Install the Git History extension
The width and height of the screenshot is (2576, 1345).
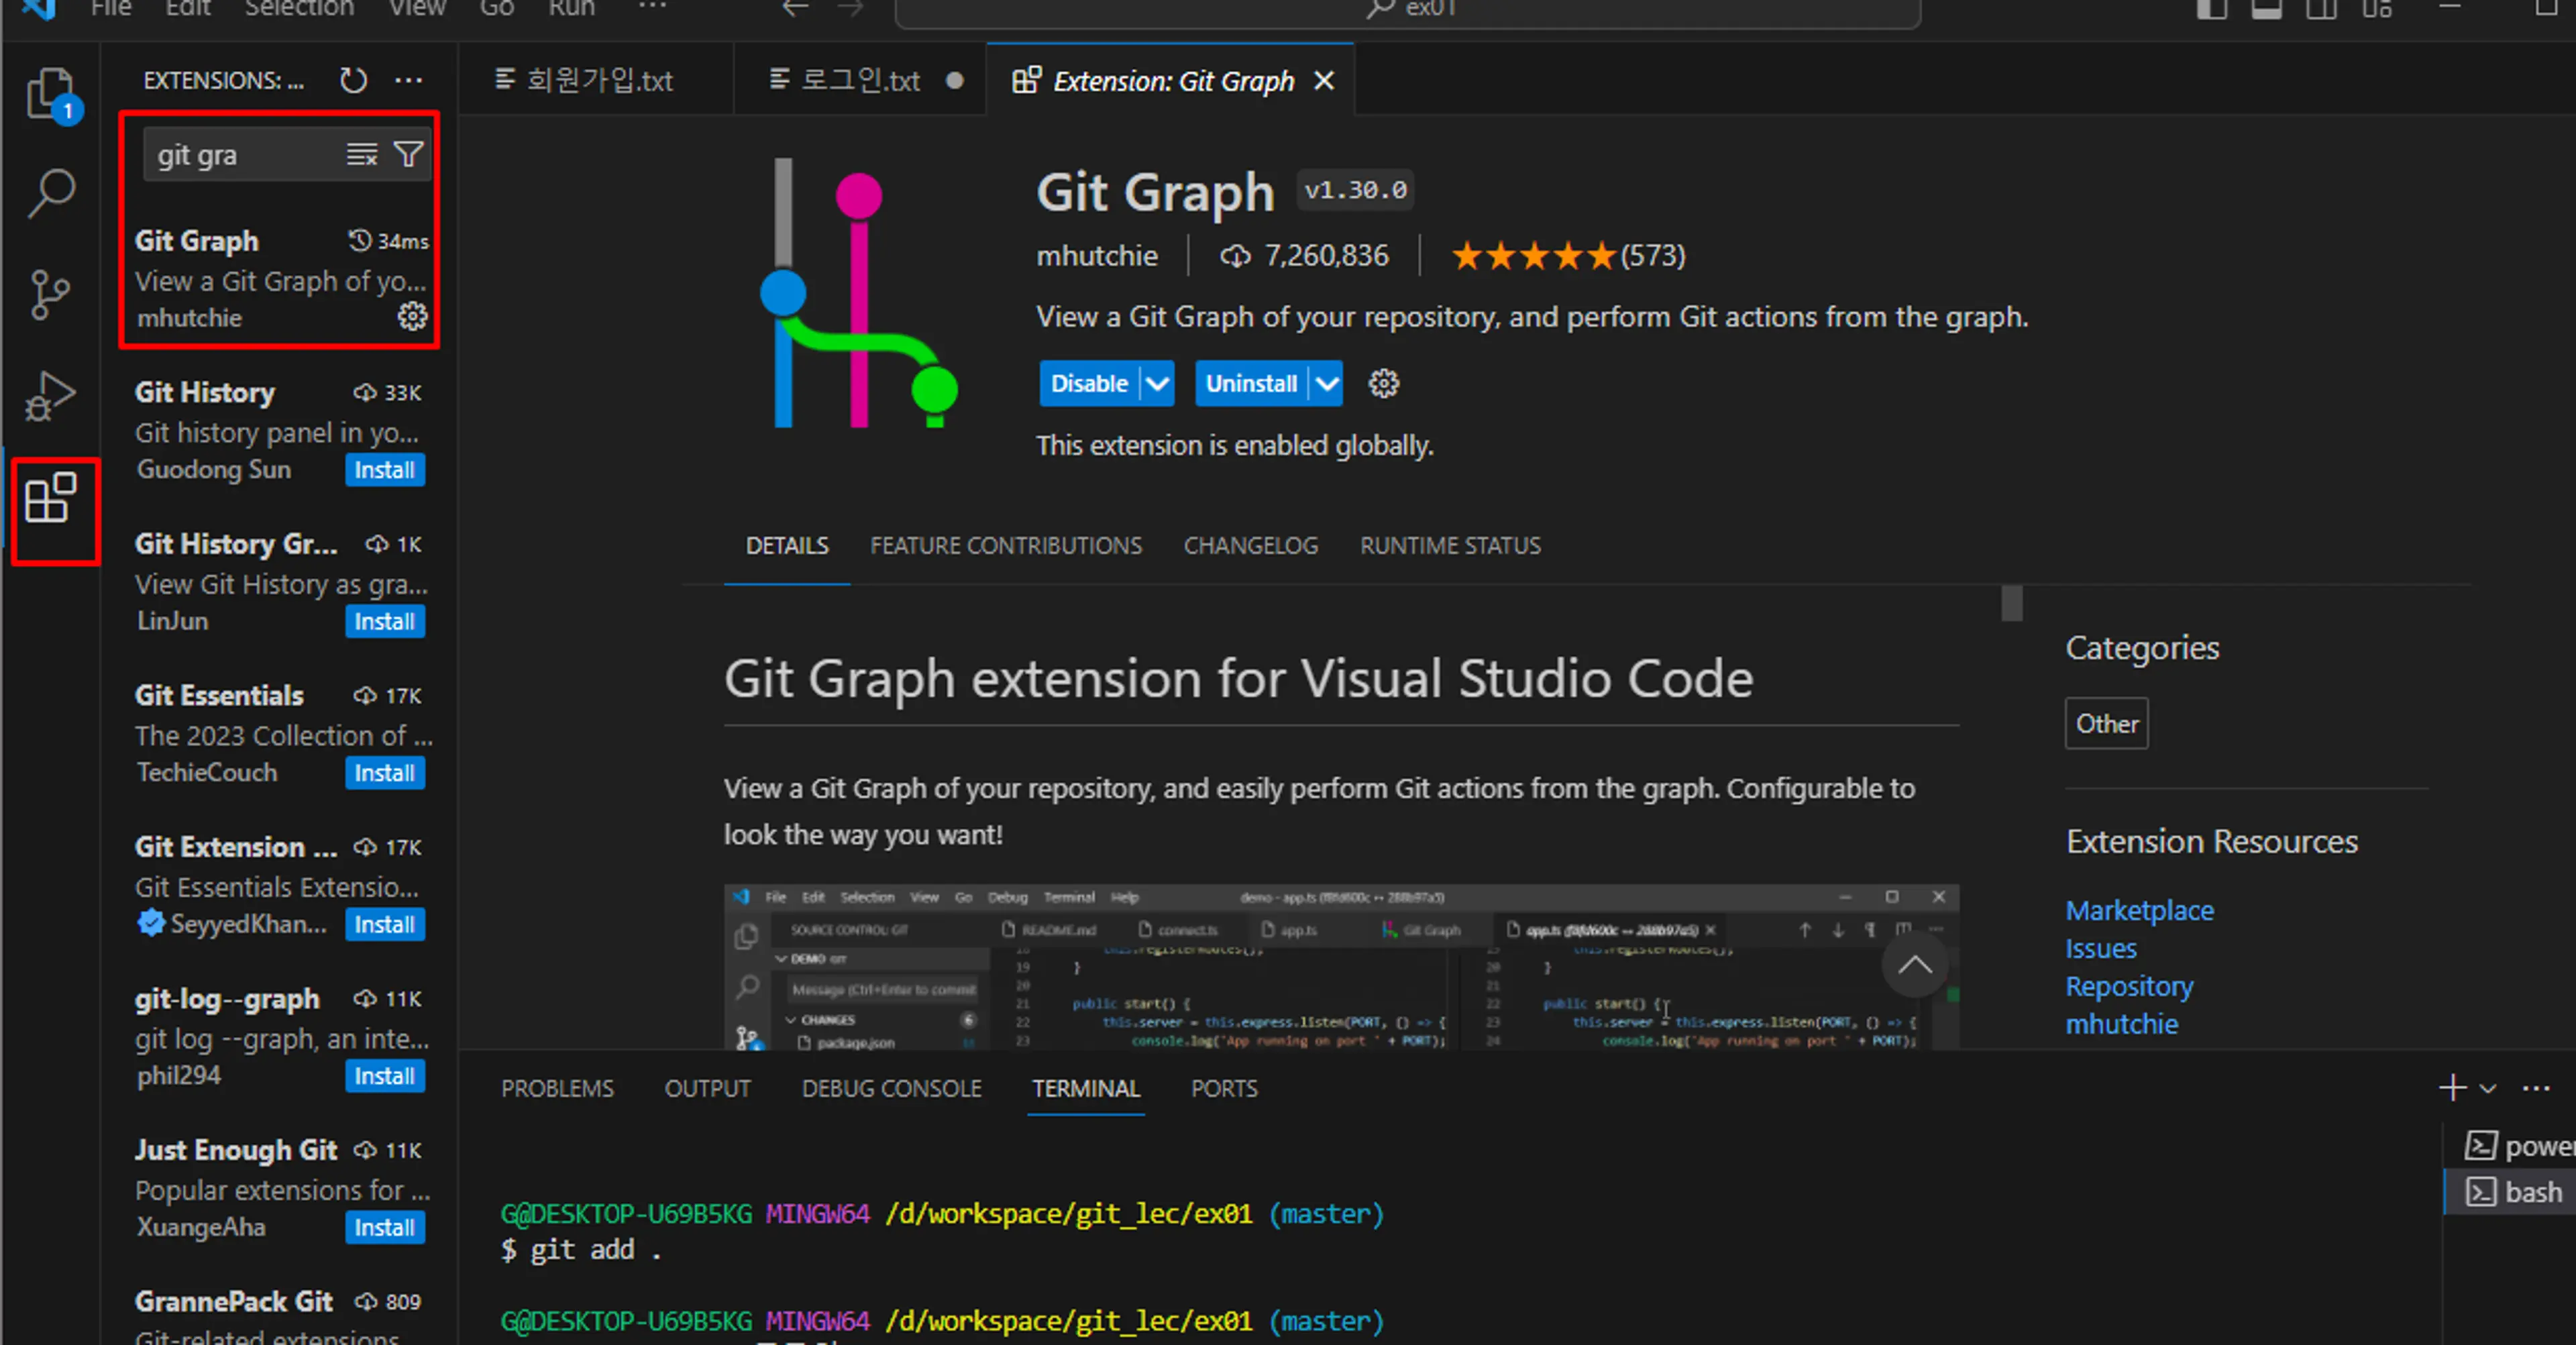(x=384, y=470)
